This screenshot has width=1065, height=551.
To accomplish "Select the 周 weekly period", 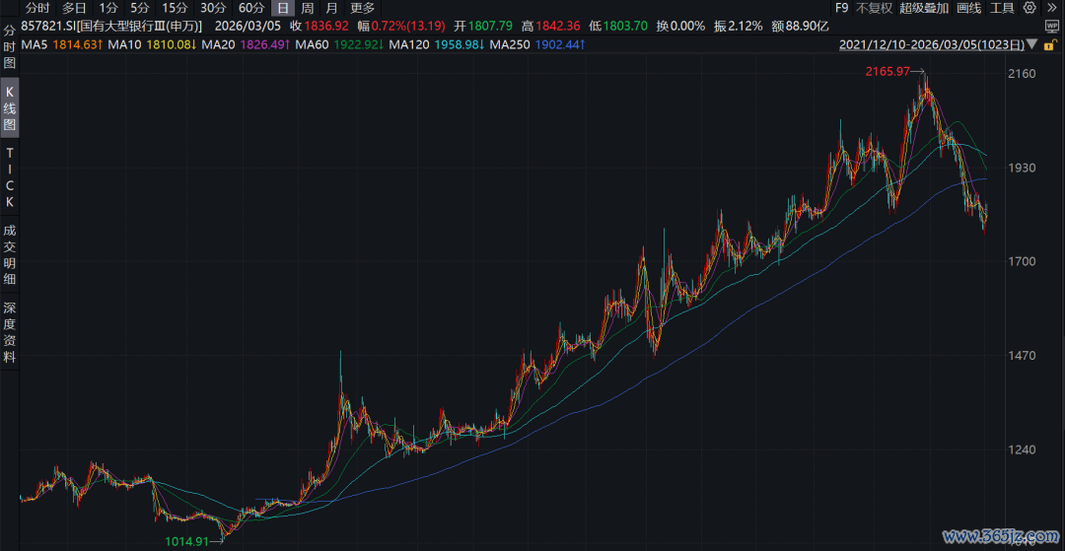I will point(307,8).
